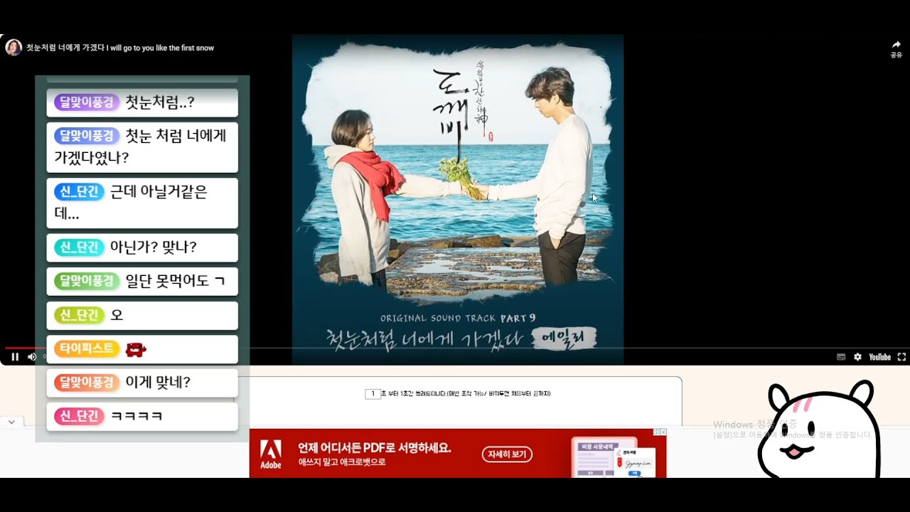The height and width of the screenshot is (512, 910).
Task: Close the Adobe ad with X icon
Action: [663, 432]
